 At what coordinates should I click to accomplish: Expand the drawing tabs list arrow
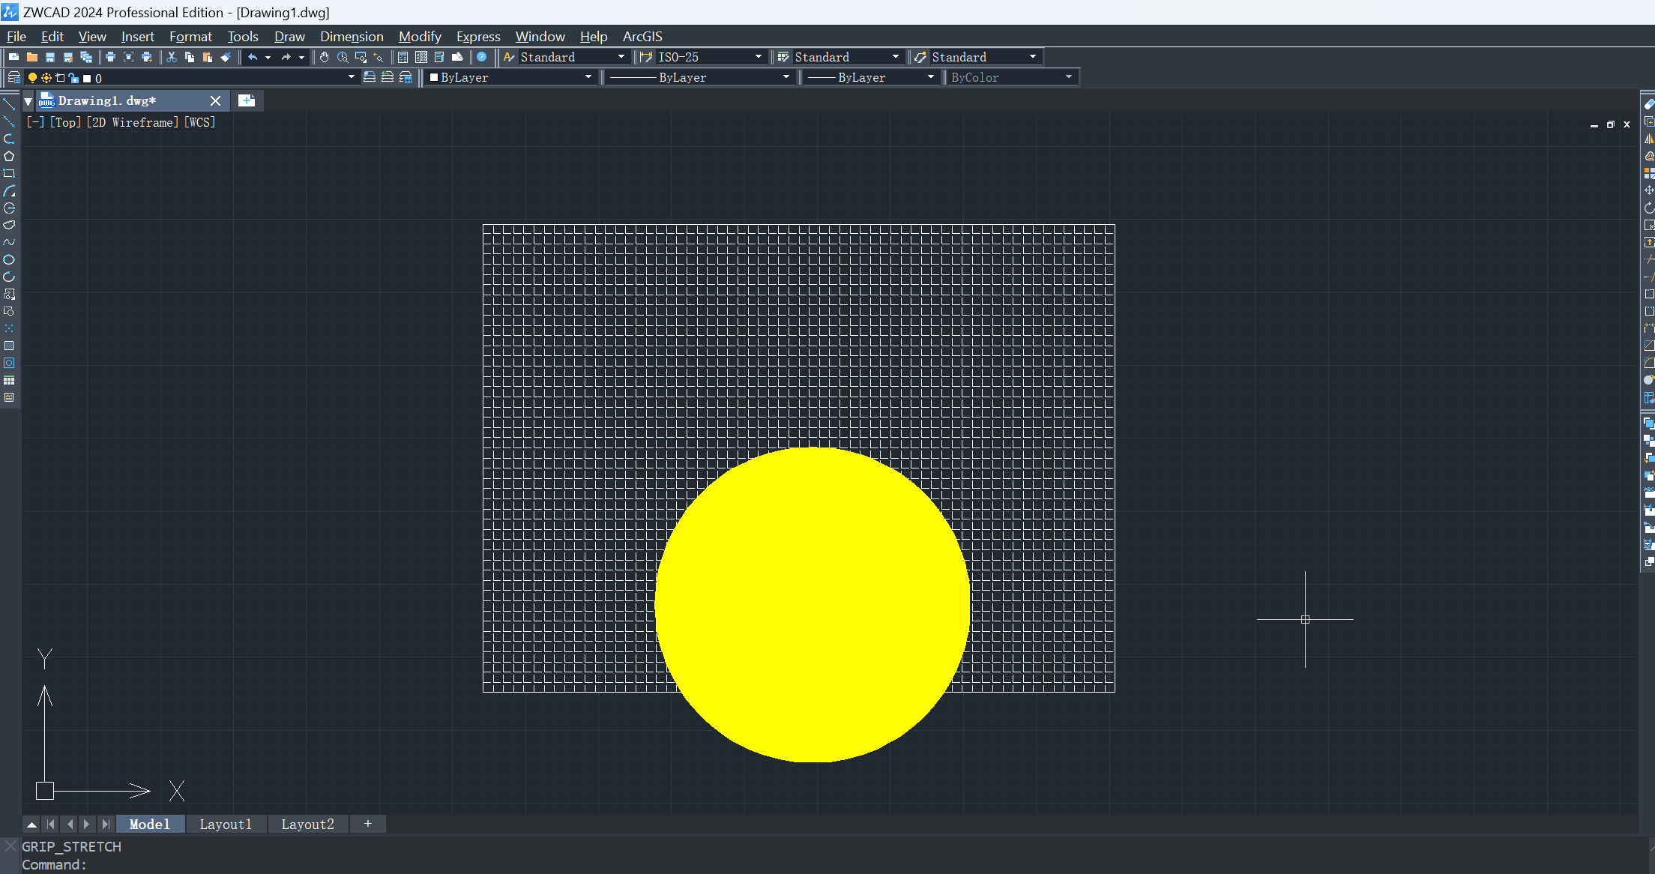click(28, 100)
